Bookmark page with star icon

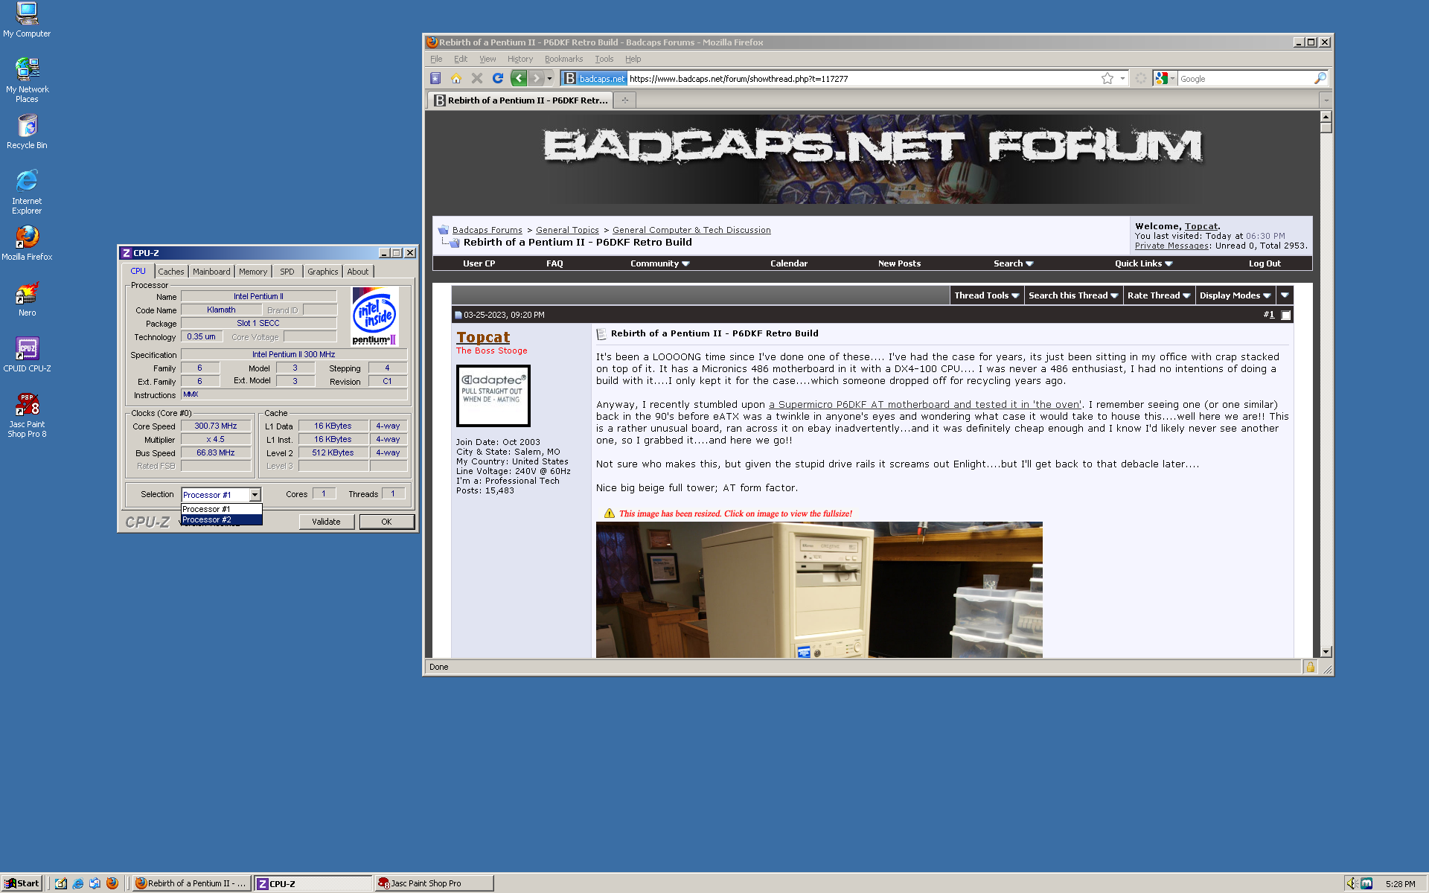(1107, 78)
